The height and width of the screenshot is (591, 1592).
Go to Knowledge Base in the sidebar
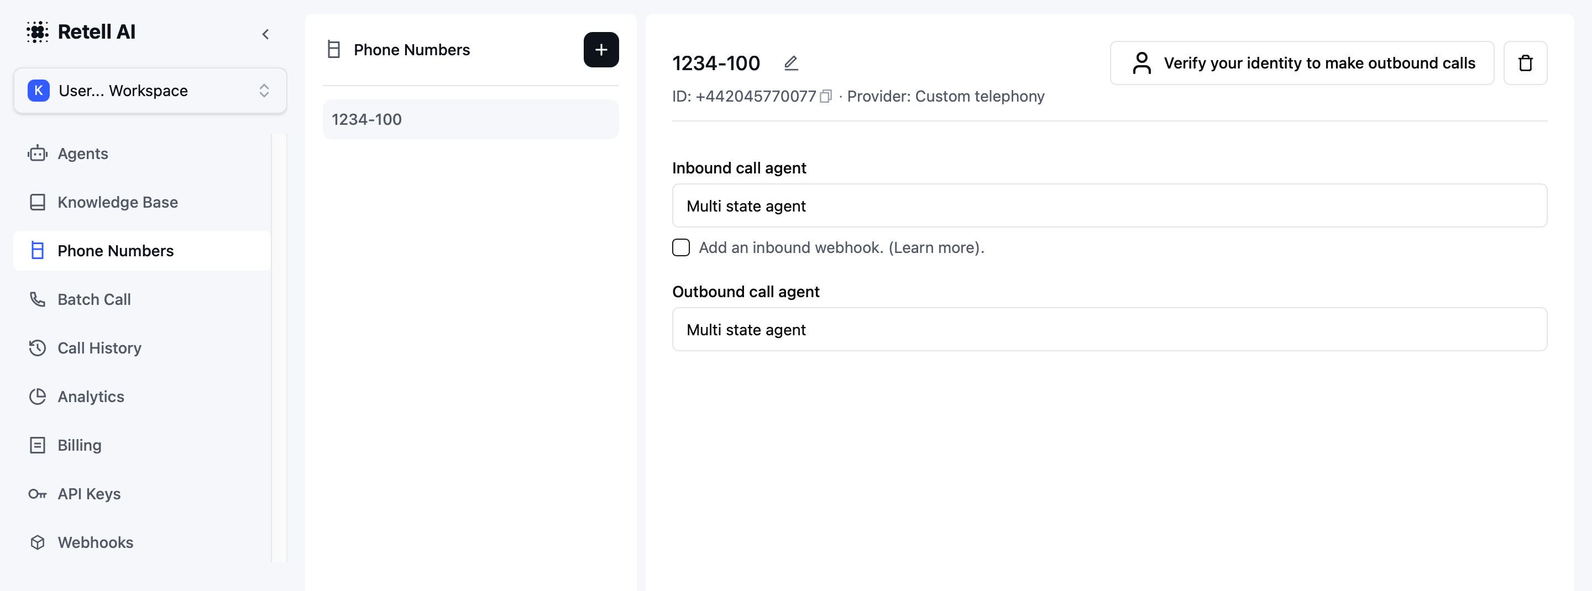(x=117, y=202)
